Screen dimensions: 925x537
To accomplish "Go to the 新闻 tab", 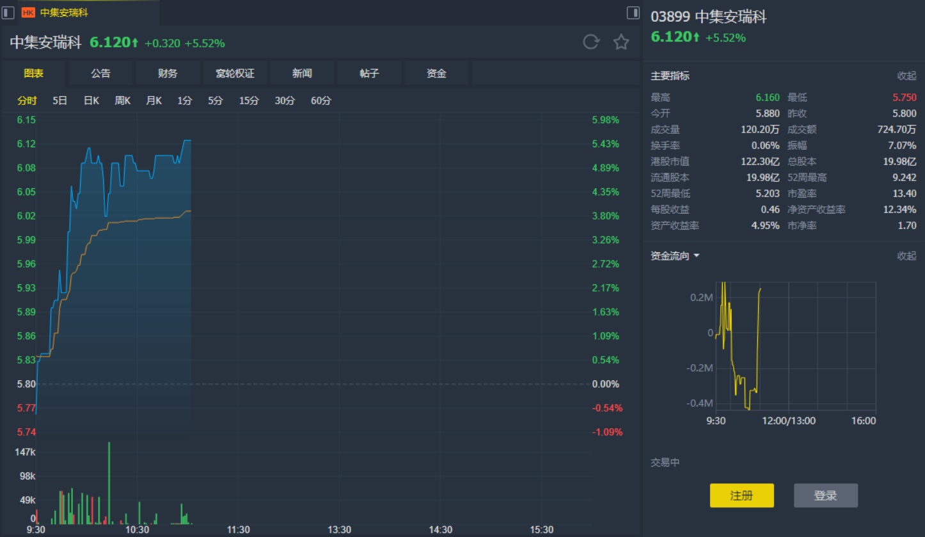I will 302,74.
